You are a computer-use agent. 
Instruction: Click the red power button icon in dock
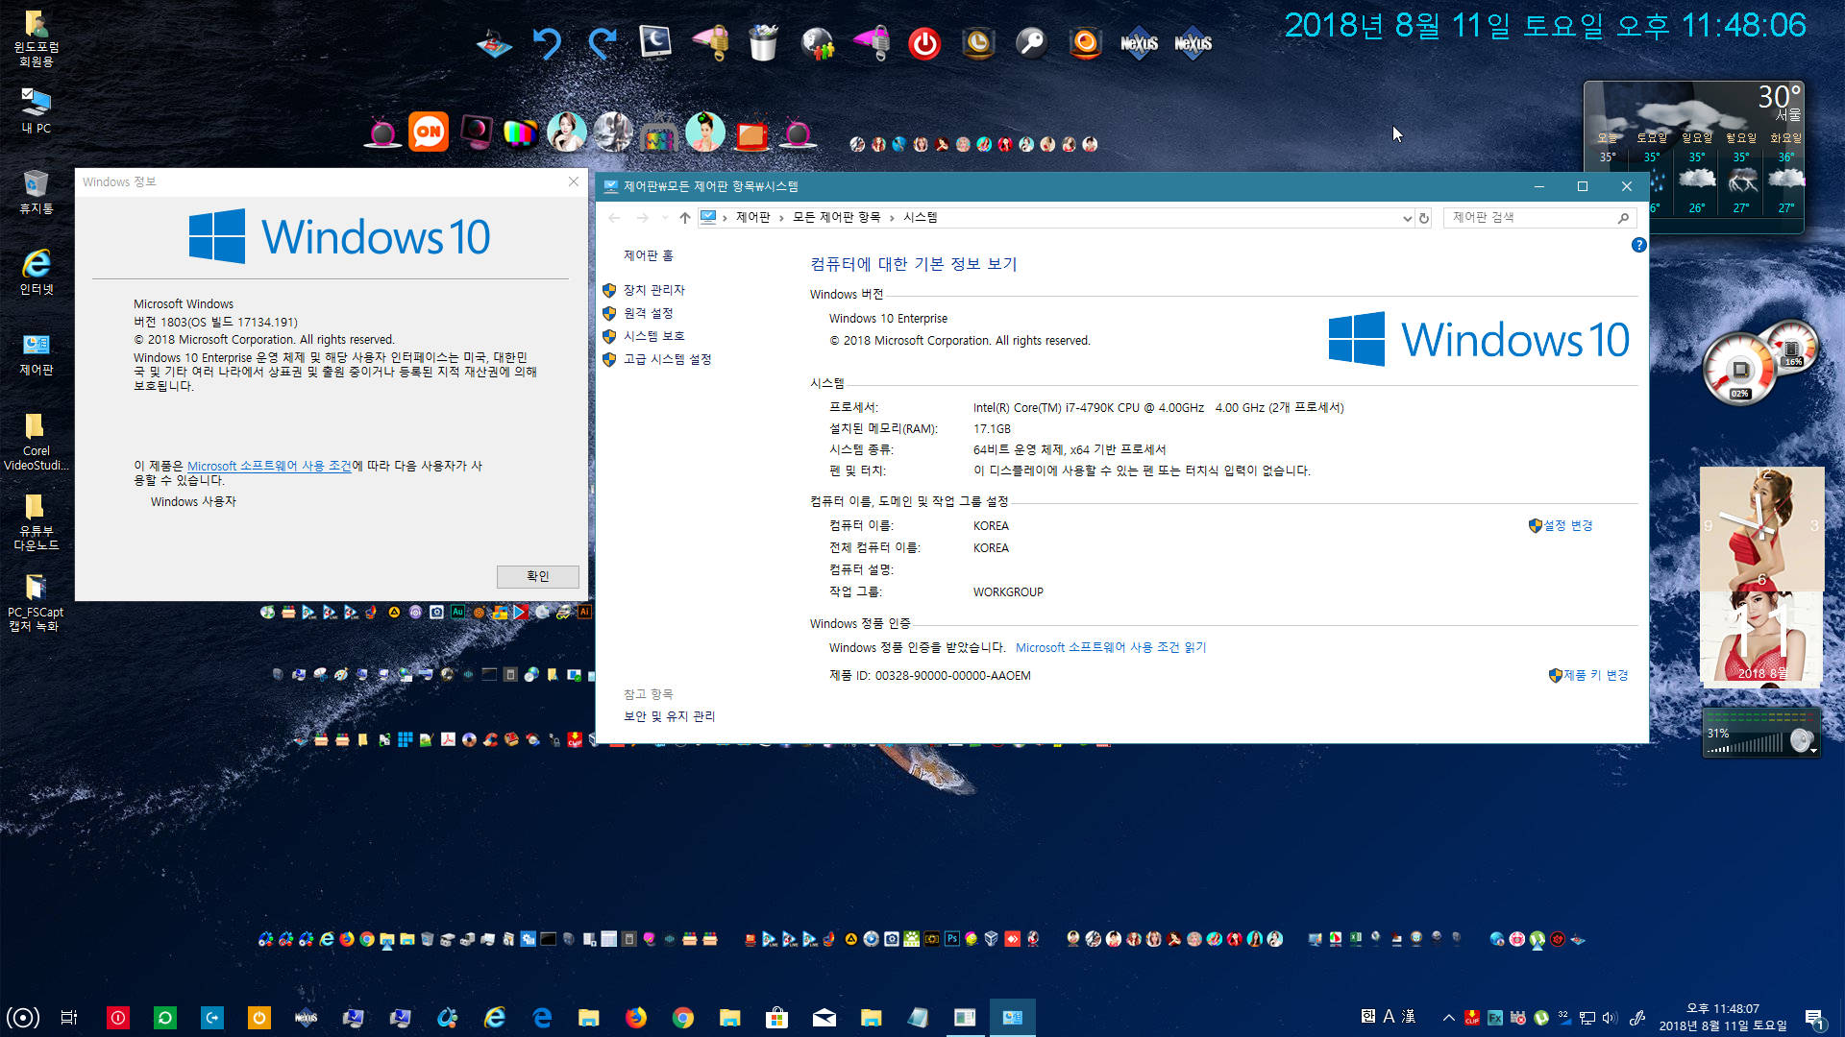point(924,43)
